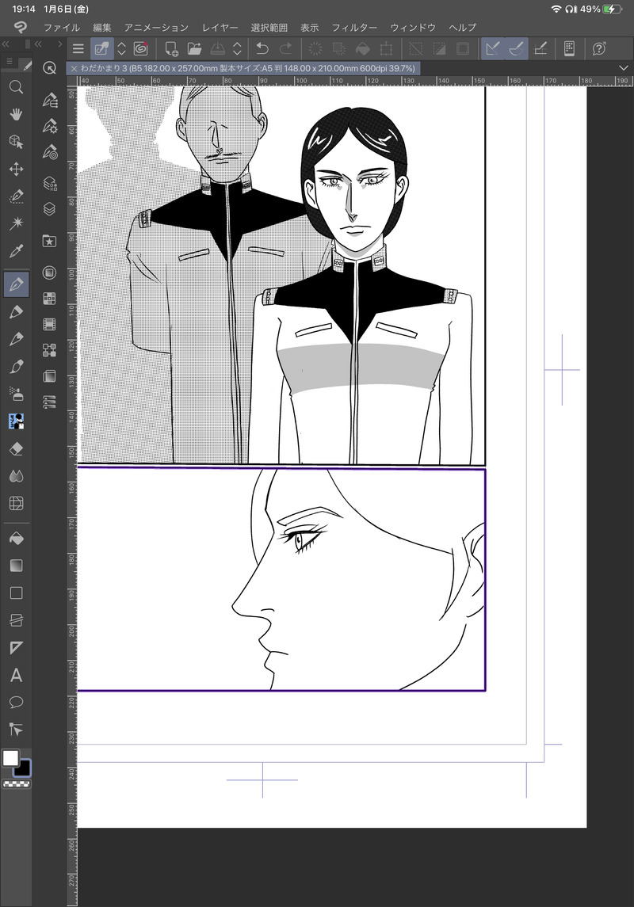Select the Ruler triangle tool
Image resolution: width=634 pixels, height=907 pixels.
16,647
